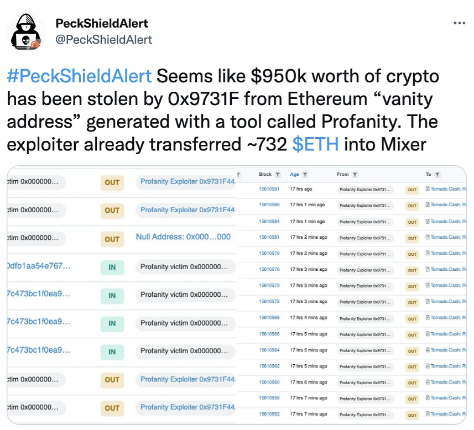
Task: Click the contract icon beside first Tornado.Cash entry
Action: click(427, 189)
